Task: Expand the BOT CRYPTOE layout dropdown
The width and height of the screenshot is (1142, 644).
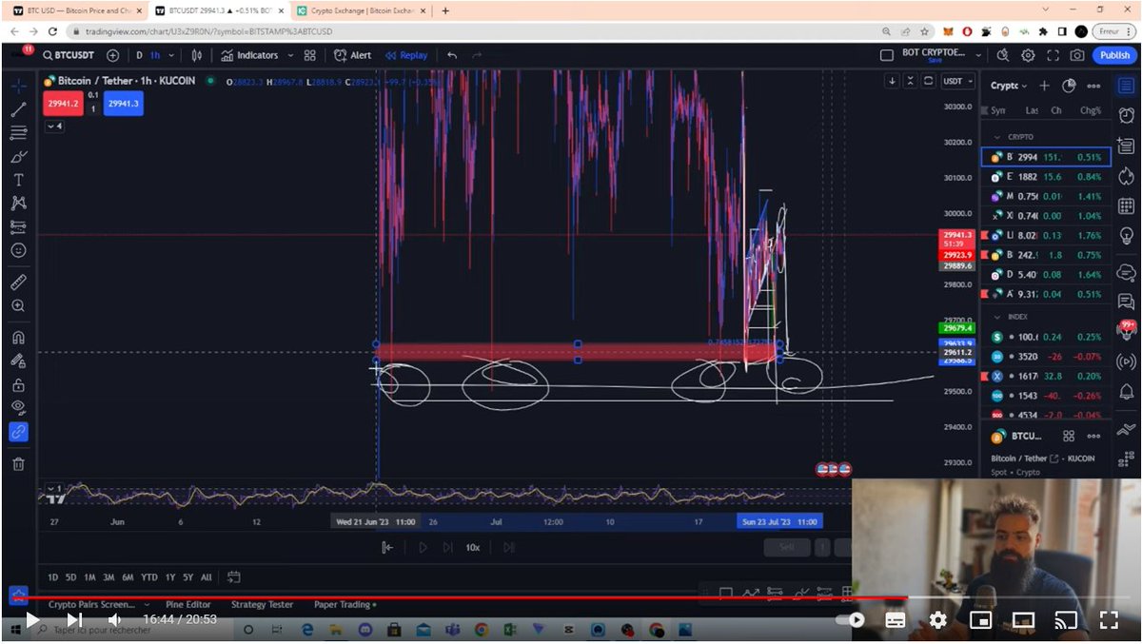Action: click(x=976, y=55)
